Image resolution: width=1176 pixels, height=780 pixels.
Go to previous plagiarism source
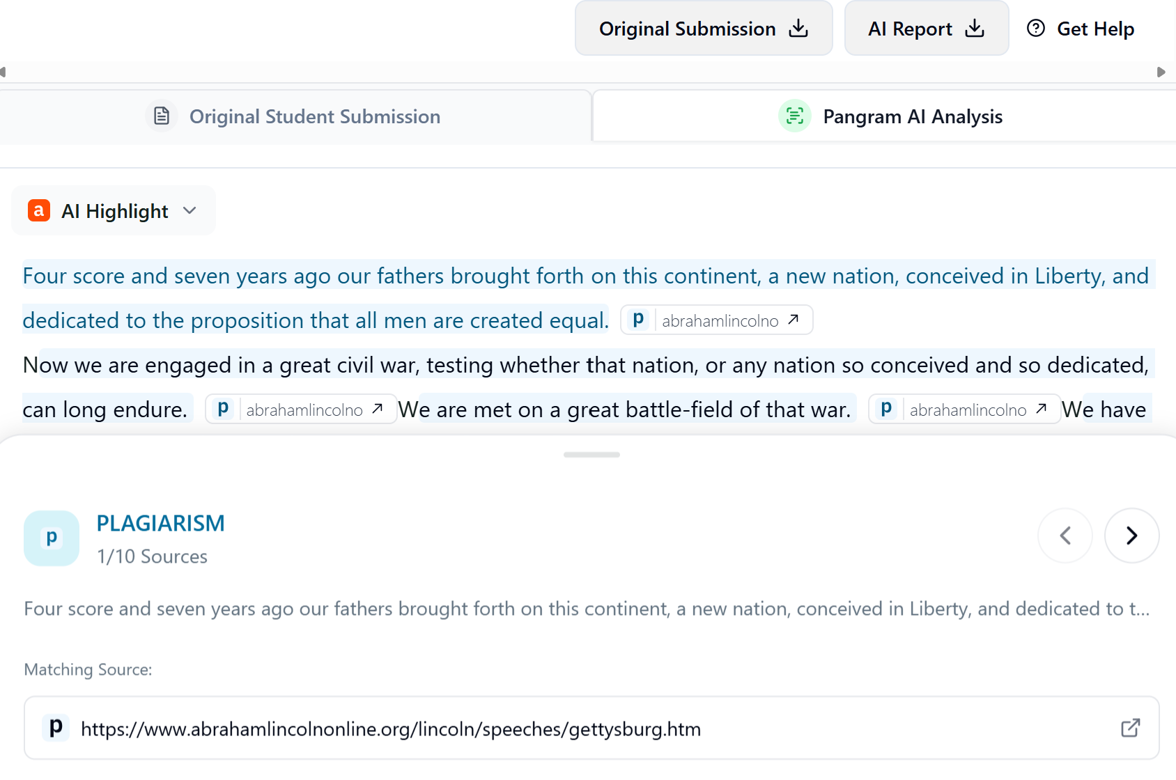pos(1065,536)
